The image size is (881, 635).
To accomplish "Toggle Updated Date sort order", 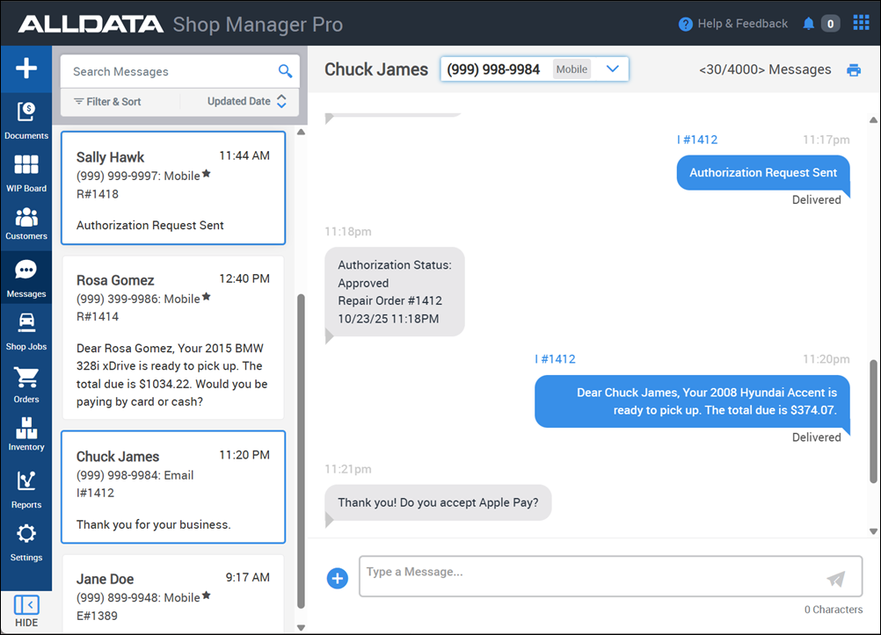I will click(247, 101).
